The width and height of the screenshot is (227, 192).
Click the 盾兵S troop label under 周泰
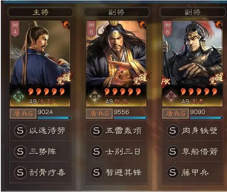(175, 114)
